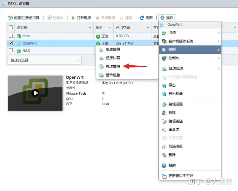
Task: Select 还原快照 in the snapshot submenu
Action: click(113, 58)
